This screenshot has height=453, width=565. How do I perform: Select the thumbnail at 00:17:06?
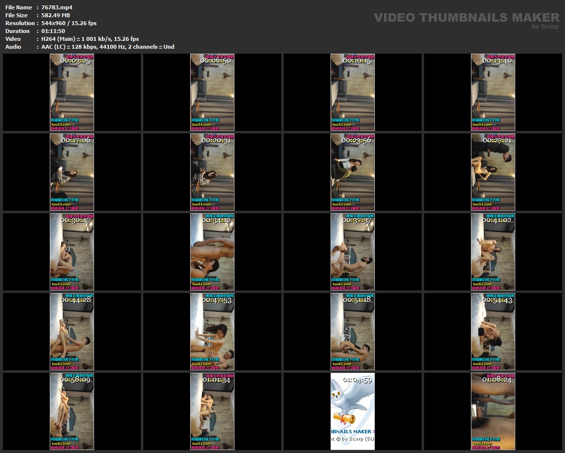click(72, 172)
